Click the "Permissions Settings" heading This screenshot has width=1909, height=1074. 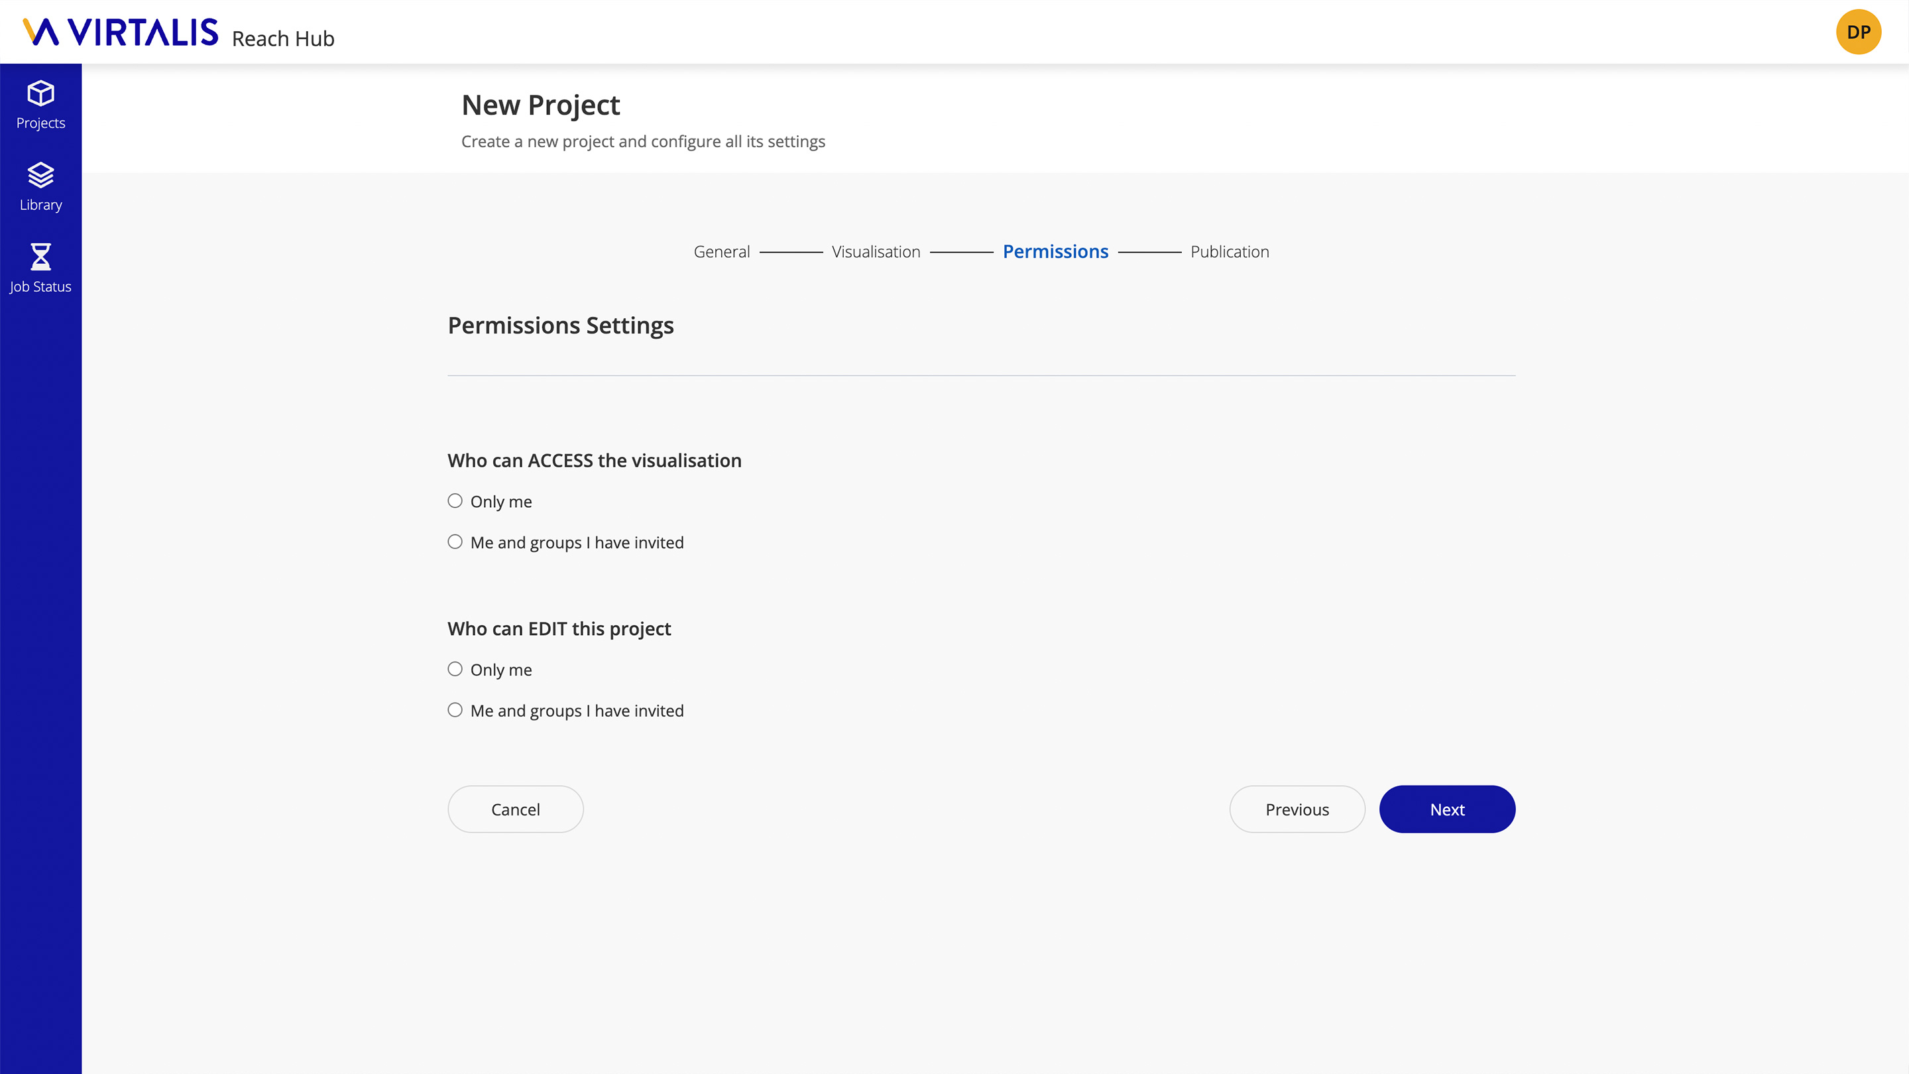point(560,326)
